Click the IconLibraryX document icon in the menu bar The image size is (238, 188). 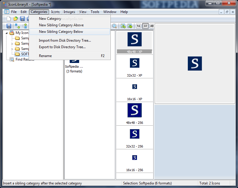click(x=7, y=12)
